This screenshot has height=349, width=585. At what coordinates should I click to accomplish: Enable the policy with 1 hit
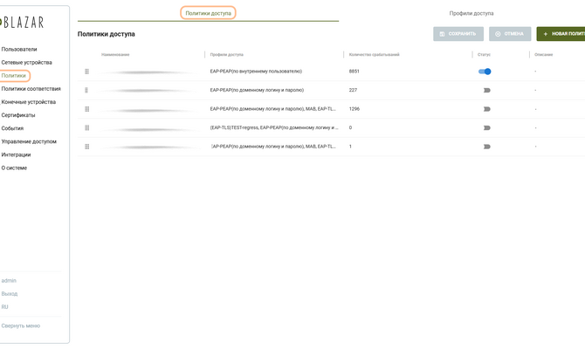tap(487, 147)
